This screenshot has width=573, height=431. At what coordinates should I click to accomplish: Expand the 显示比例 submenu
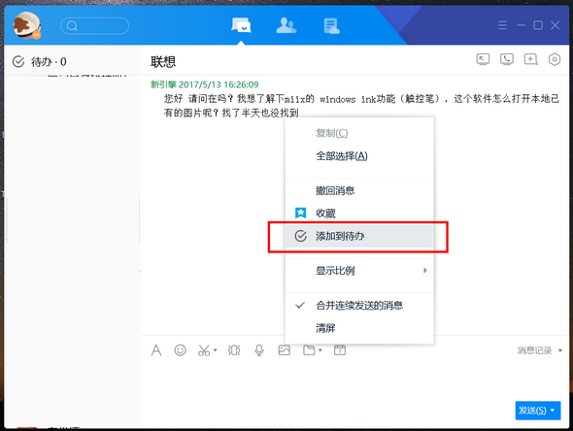pos(359,271)
